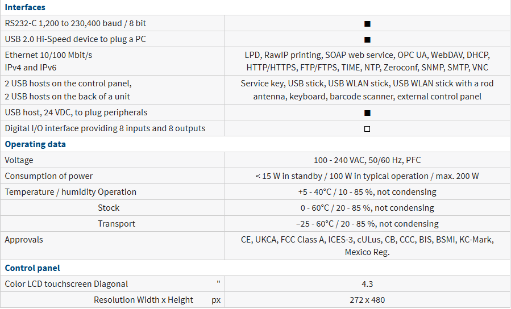The width and height of the screenshot is (511, 309).
Task: Click the Transport row label
Action: click(x=117, y=224)
